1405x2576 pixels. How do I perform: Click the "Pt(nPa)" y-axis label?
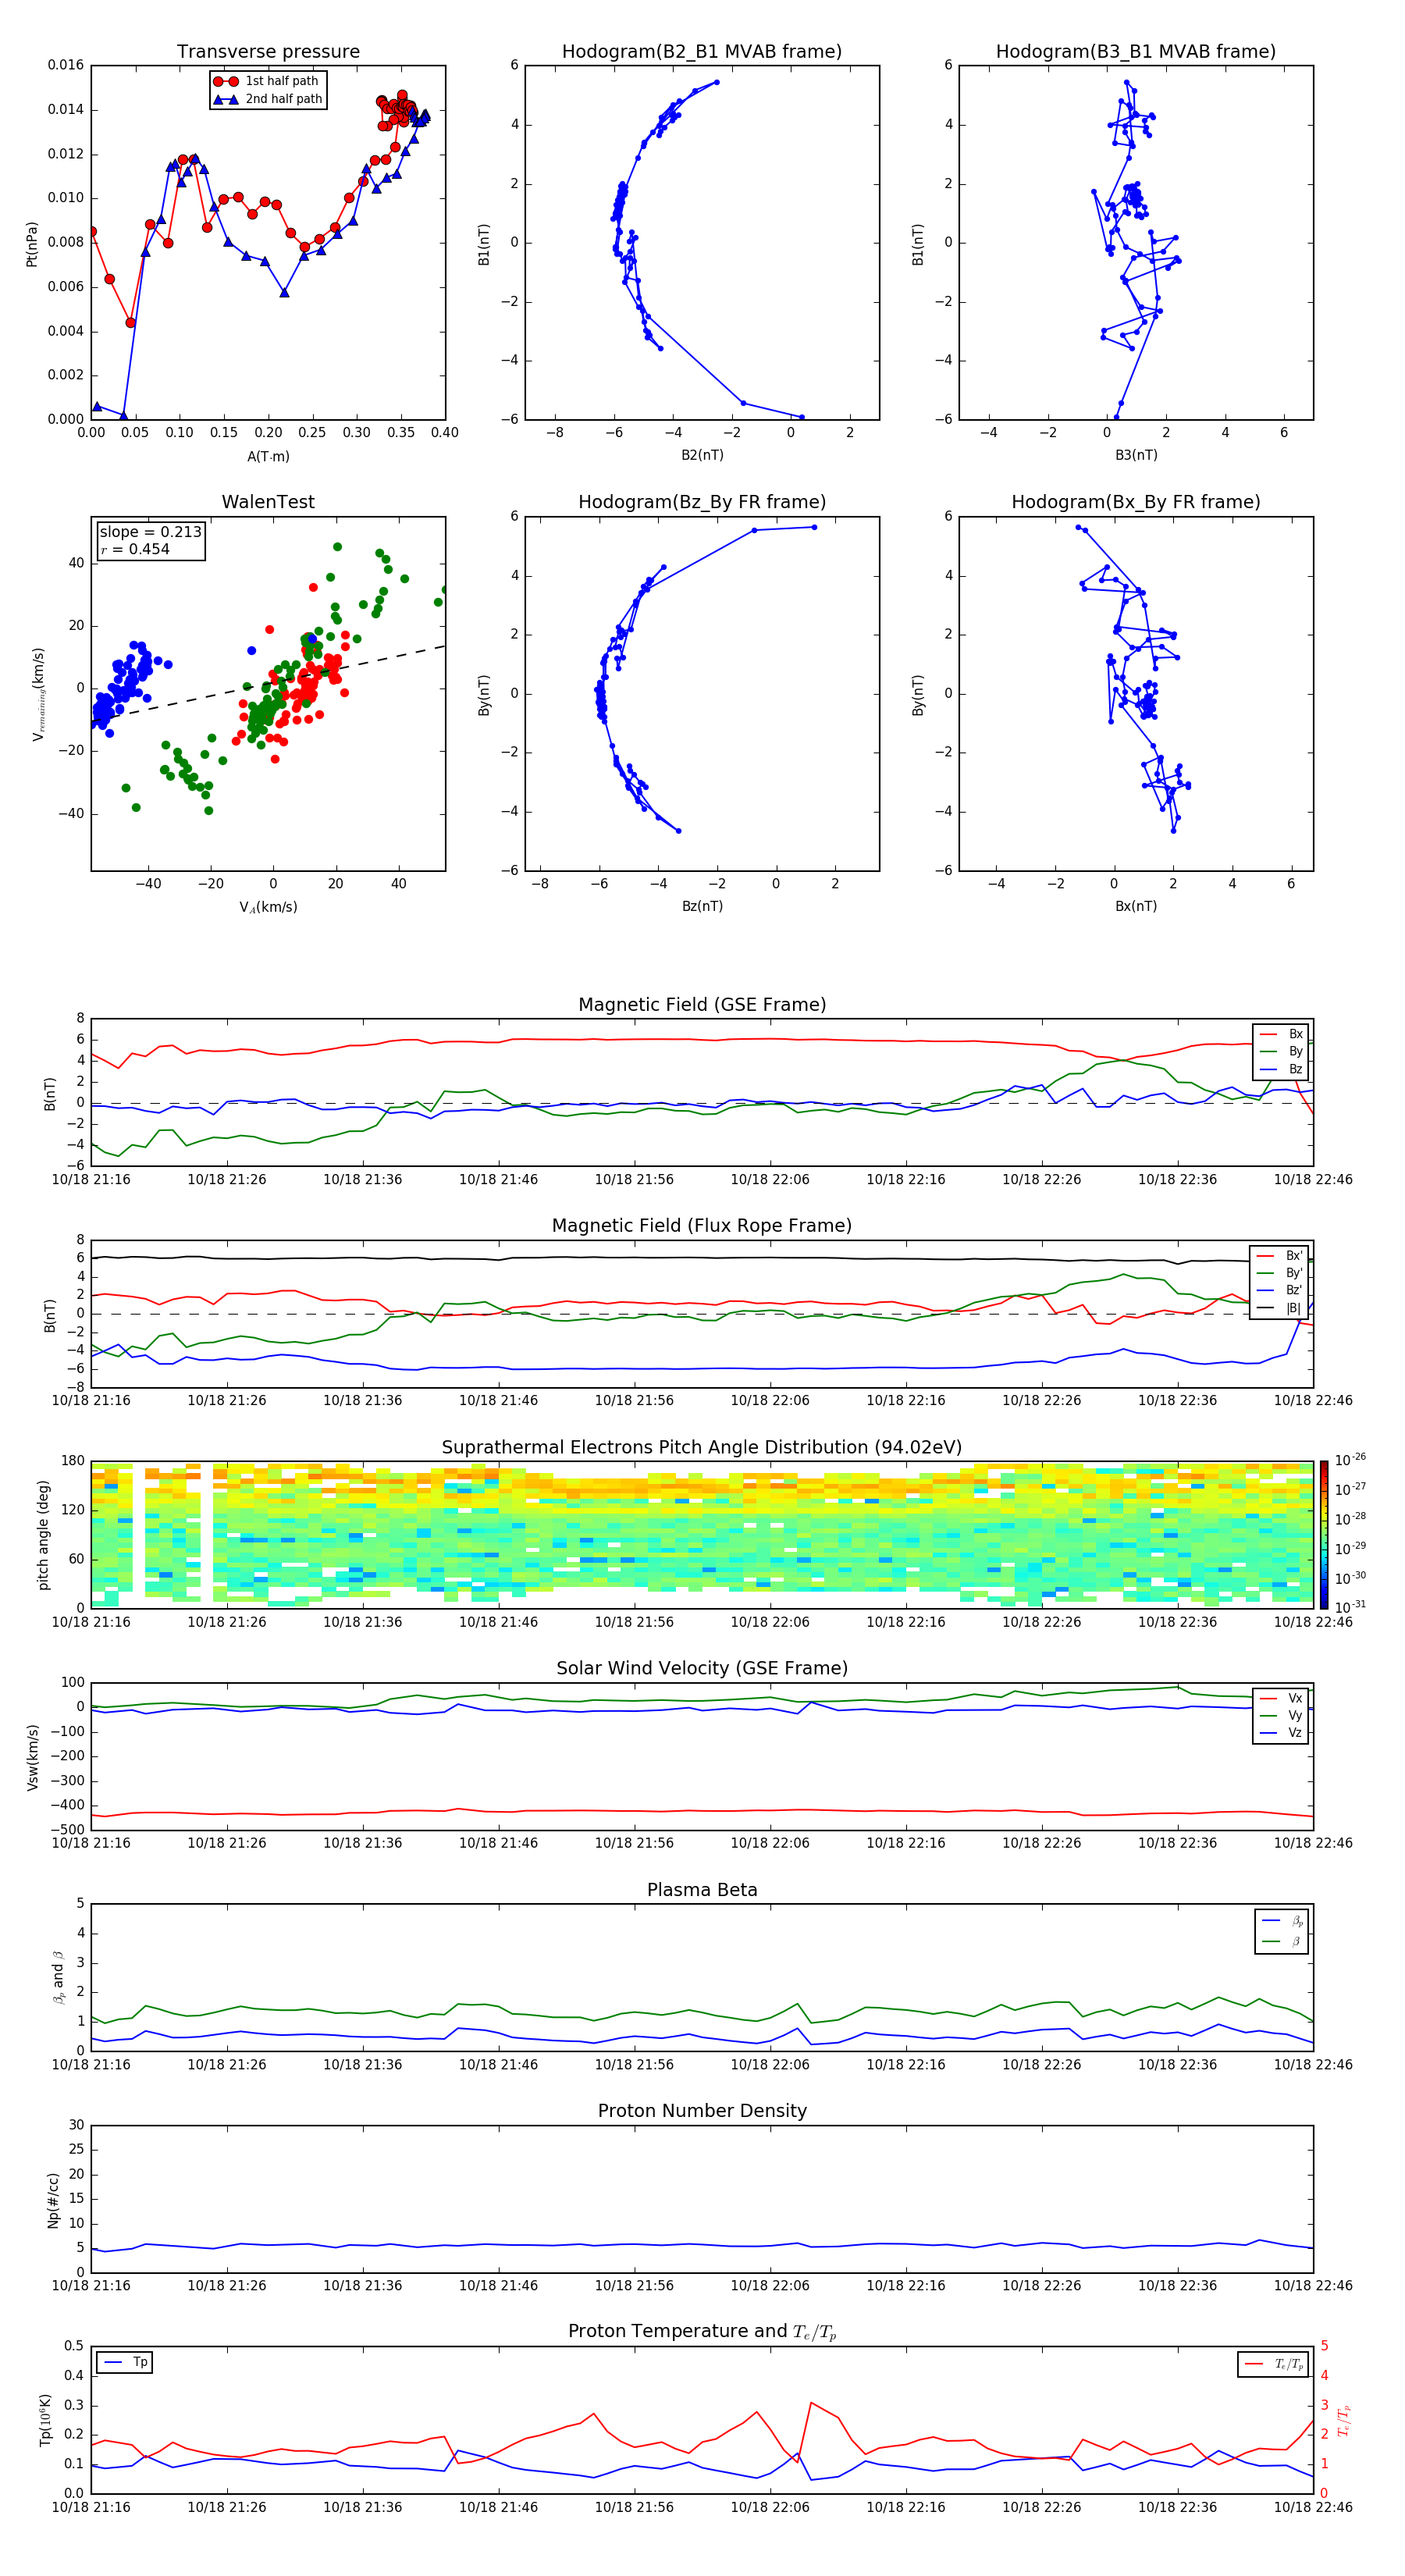pyautogui.click(x=31, y=243)
